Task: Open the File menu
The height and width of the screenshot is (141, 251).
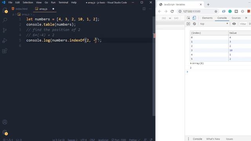Action: tap(10, 2)
